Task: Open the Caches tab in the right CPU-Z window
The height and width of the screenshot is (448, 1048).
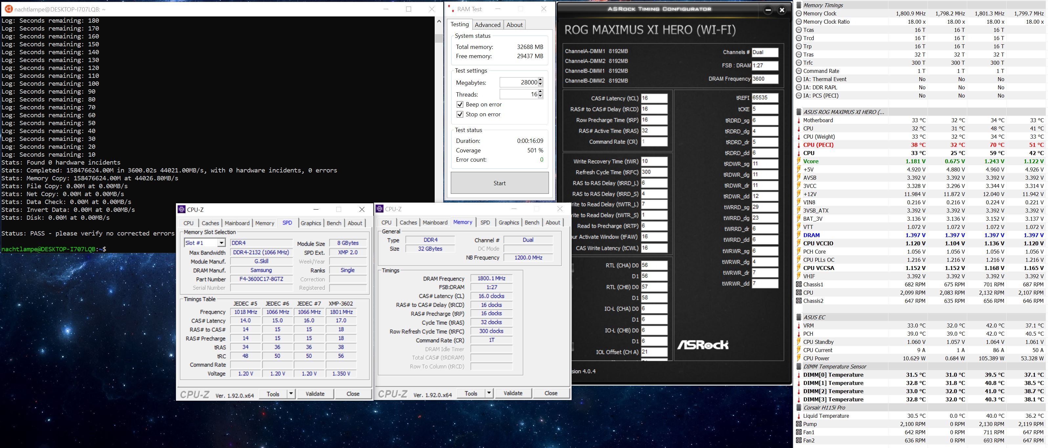Action: (408, 222)
